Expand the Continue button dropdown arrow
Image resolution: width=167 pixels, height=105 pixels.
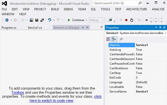(x=86, y=20)
